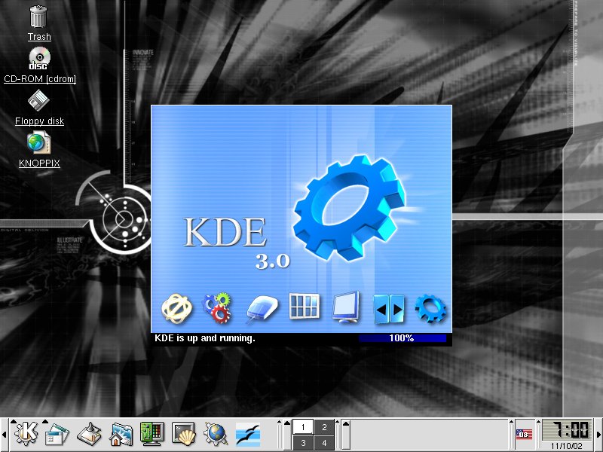Open the pager popup arrow button

(x=286, y=435)
